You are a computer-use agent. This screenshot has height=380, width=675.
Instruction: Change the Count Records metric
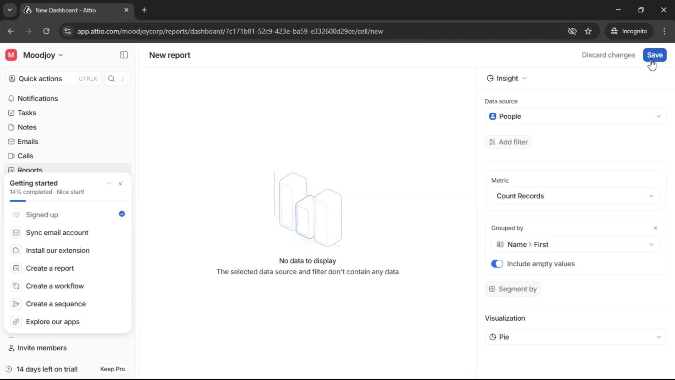[575, 196]
